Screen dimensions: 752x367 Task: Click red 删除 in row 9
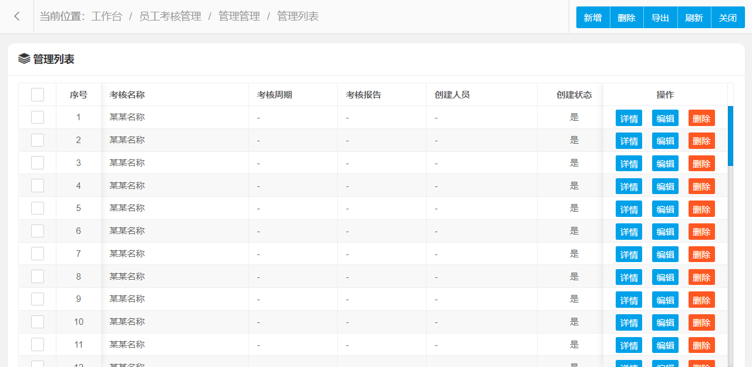(701, 300)
